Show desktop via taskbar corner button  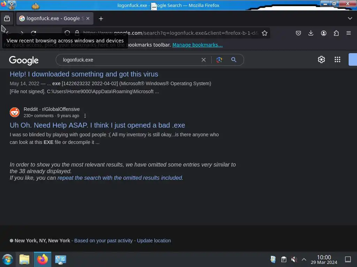click(348, 259)
